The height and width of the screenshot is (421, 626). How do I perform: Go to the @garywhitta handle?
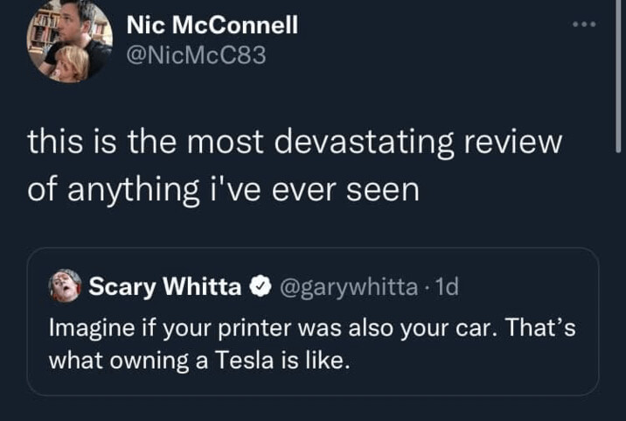pos(347,286)
